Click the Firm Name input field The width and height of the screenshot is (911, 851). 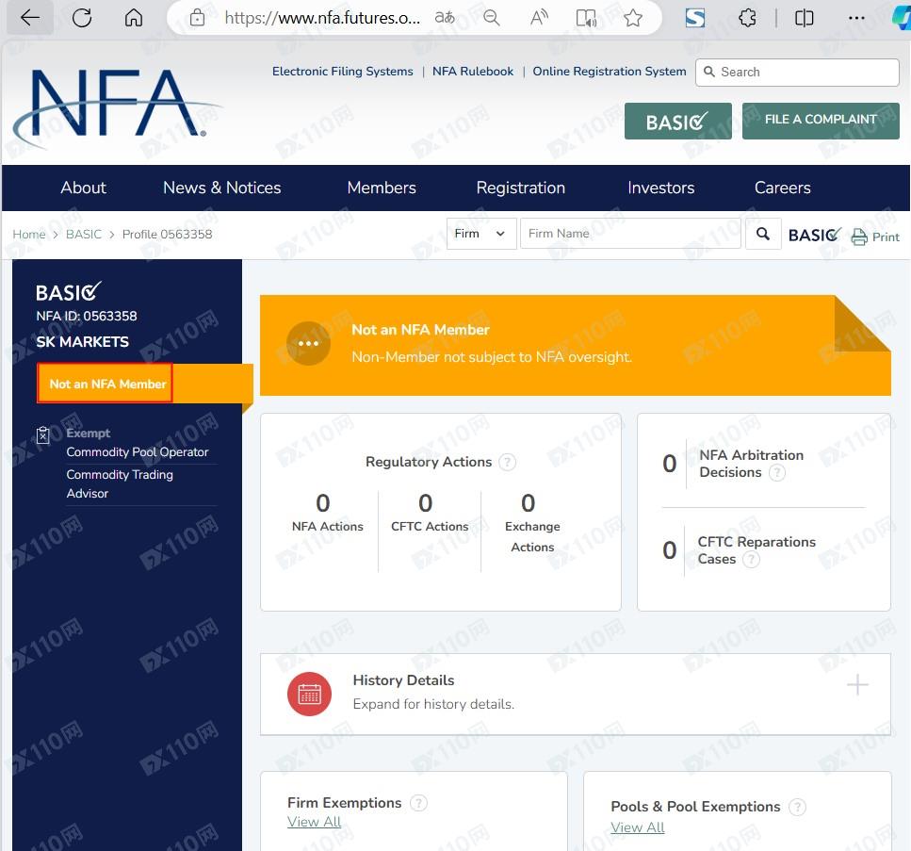(x=630, y=234)
